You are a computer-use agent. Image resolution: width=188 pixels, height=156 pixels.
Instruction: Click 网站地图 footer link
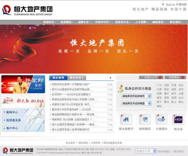[83, 143]
